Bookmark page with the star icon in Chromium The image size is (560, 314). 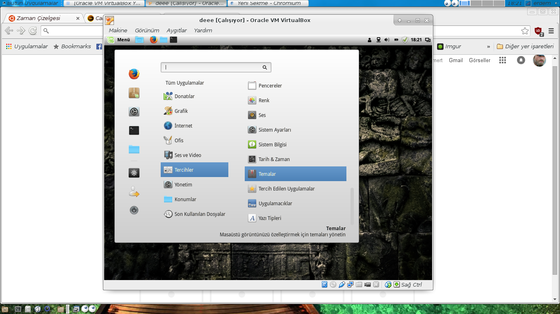tap(525, 31)
